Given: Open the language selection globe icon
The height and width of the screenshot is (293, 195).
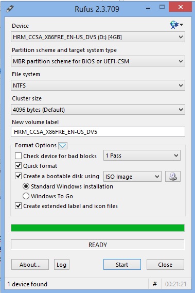Looking at the screenshot, I should (176, 25).
